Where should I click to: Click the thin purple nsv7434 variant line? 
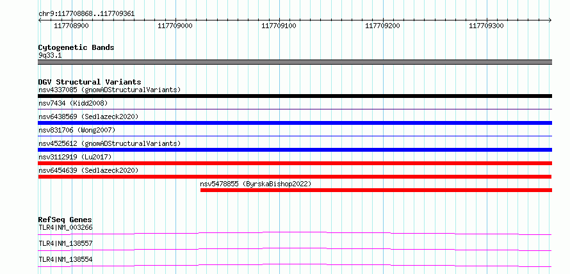click(295, 109)
